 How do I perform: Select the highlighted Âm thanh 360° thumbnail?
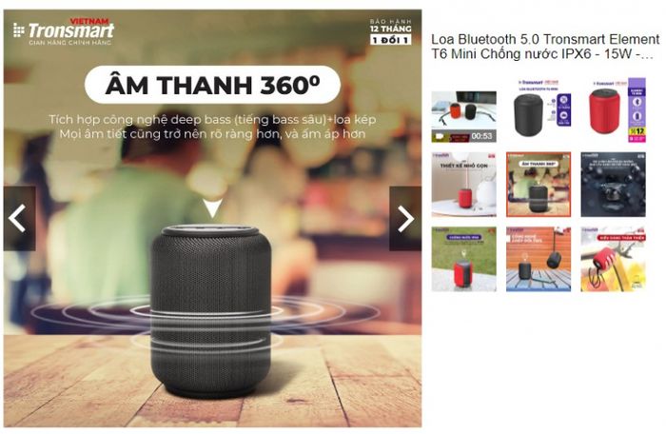click(x=539, y=185)
